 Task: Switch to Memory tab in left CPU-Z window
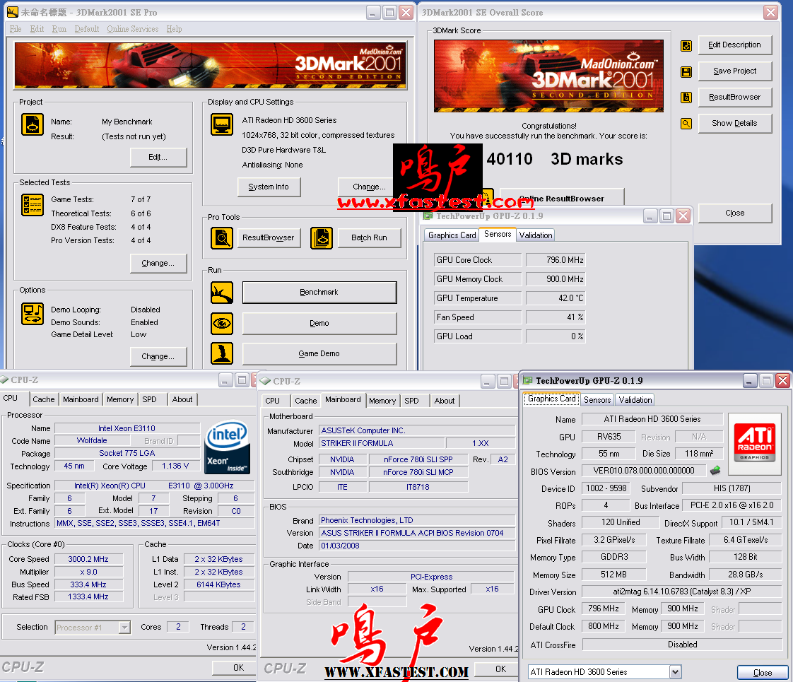[x=120, y=399]
